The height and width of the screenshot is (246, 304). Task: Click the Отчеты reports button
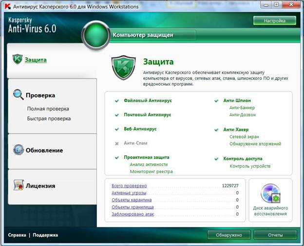pos(275,235)
